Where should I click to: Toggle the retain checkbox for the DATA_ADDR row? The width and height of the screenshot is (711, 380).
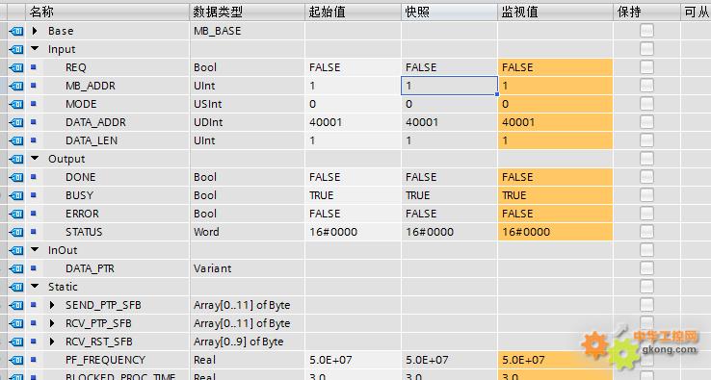[647, 122]
